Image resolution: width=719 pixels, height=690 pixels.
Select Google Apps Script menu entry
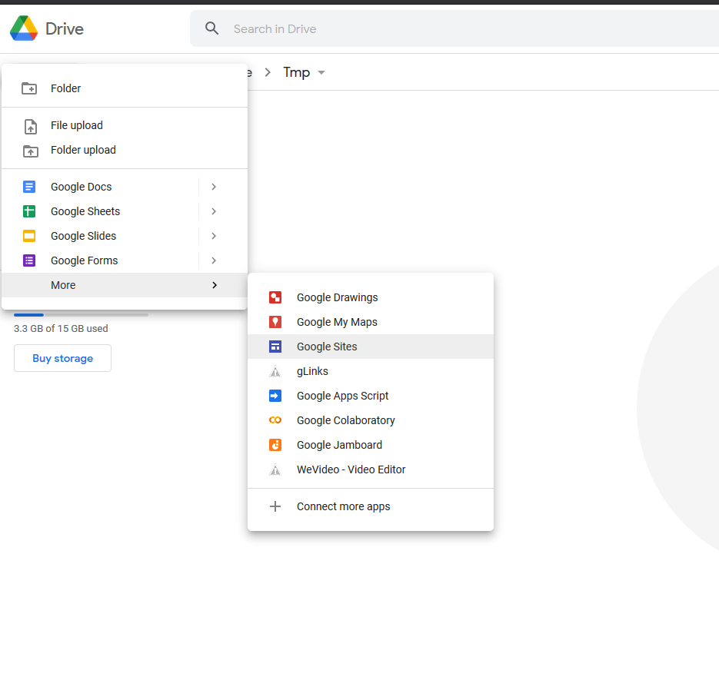coord(342,396)
